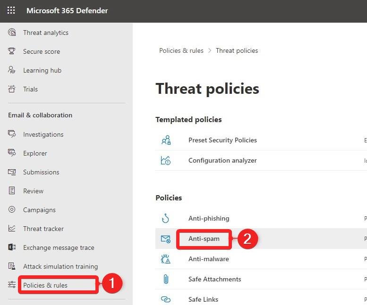The height and width of the screenshot is (305, 367).
Task: Click the Anti-spam envelope icon
Action: (166, 239)
